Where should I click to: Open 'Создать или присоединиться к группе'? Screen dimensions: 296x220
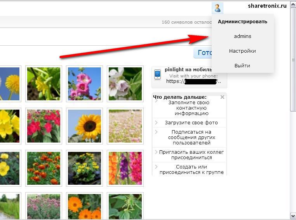(x=192, y=169)
